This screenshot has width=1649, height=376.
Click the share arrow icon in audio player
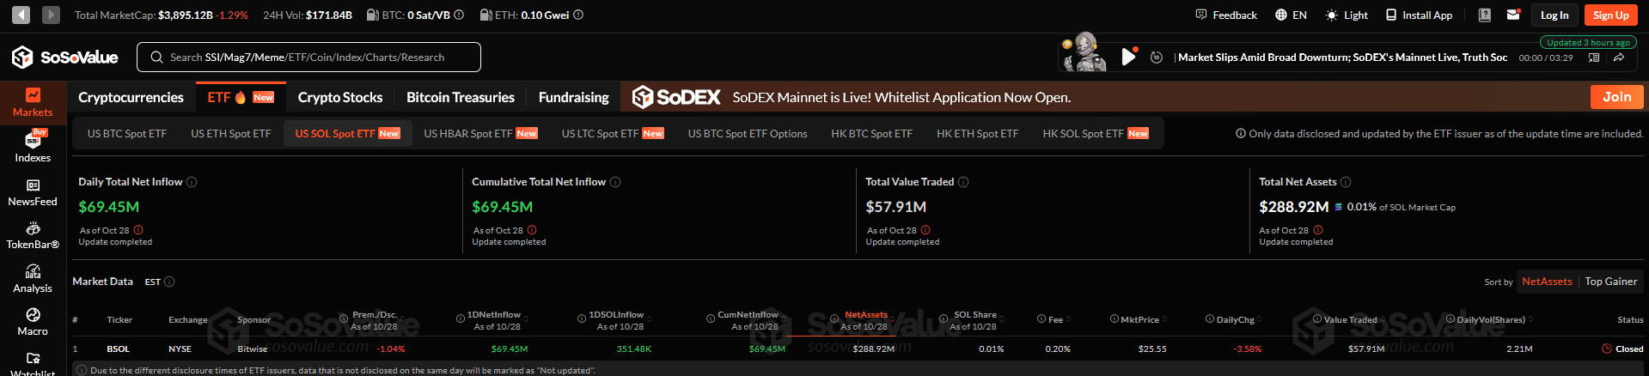[x=1618, y=58]
